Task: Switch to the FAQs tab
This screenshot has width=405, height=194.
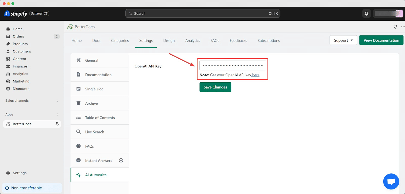Action: click(x=215, y=41)
